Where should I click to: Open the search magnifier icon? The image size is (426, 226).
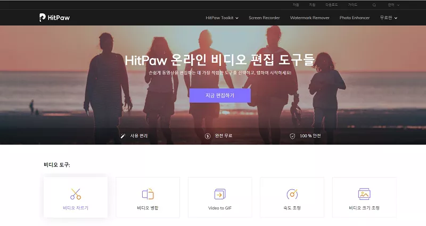point(374,5)
